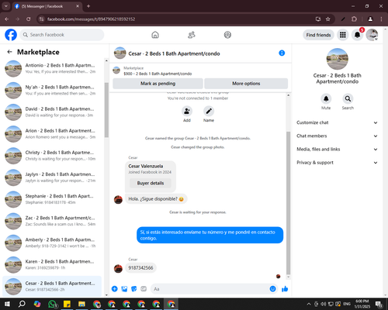Screen dimensions: 388x310
Task: Choose a sticker in composer
Action: (134, 289)
